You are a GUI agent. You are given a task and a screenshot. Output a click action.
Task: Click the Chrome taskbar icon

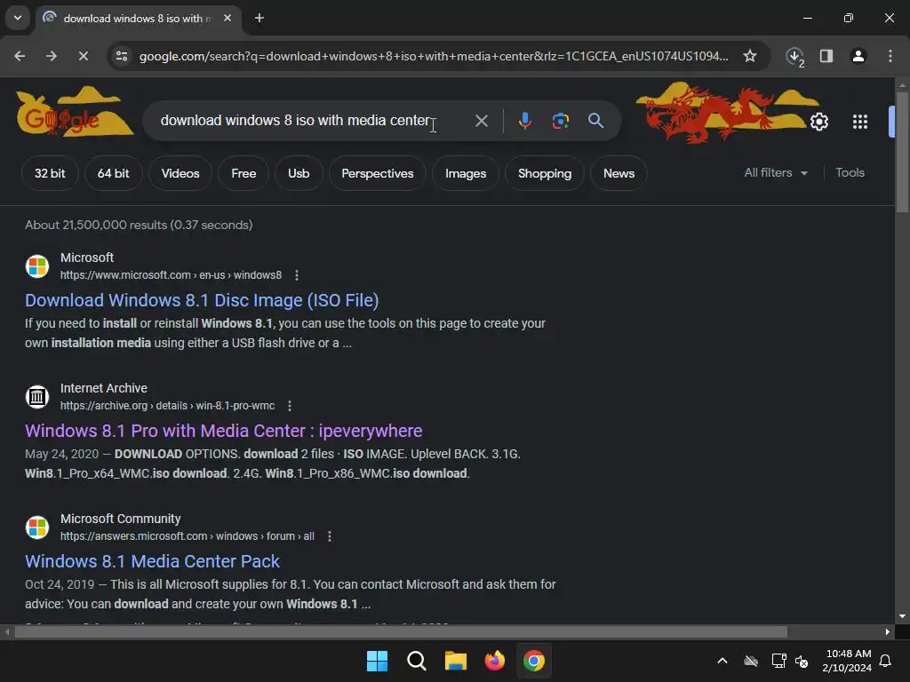534,661
